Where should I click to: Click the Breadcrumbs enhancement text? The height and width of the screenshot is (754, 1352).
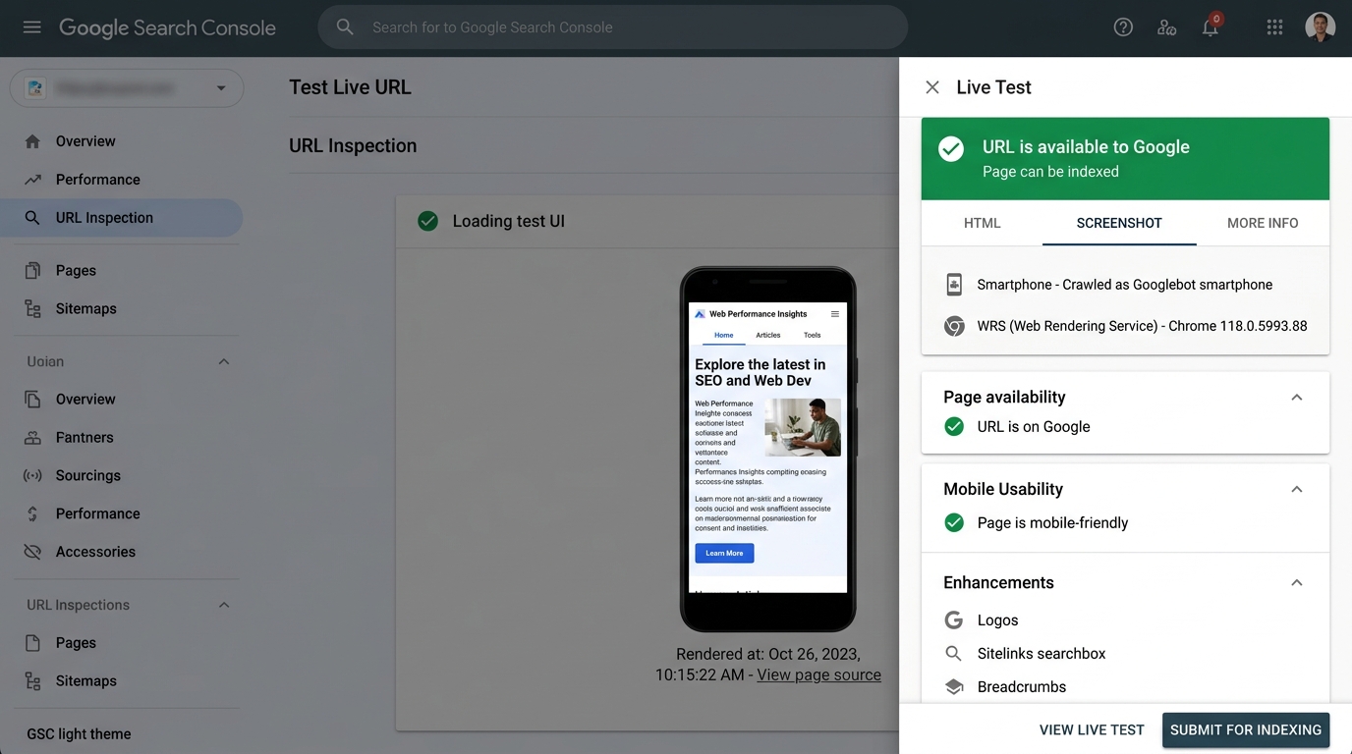click(x=1022, y=687)
